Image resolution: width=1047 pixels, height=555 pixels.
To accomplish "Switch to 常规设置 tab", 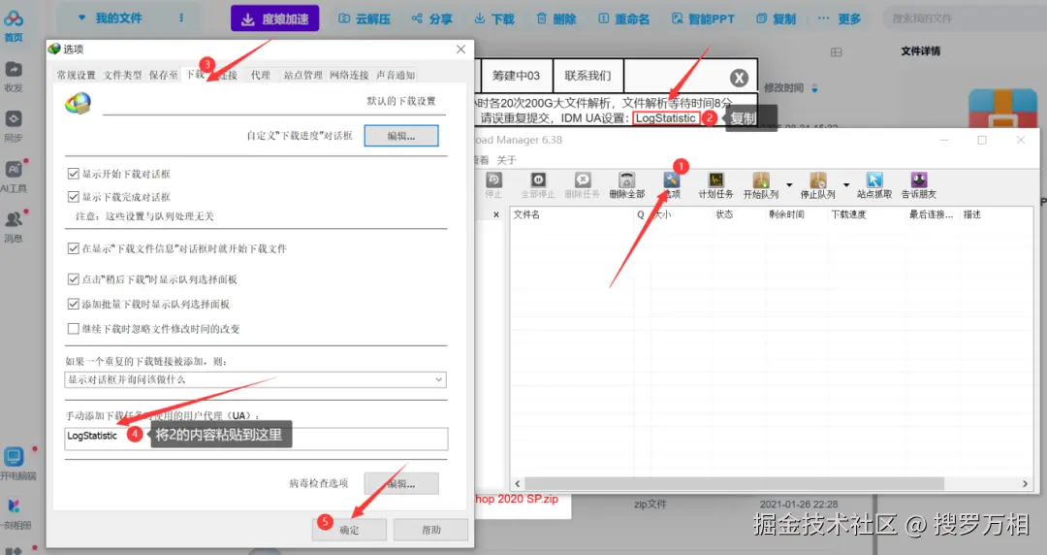I will 77,75.
